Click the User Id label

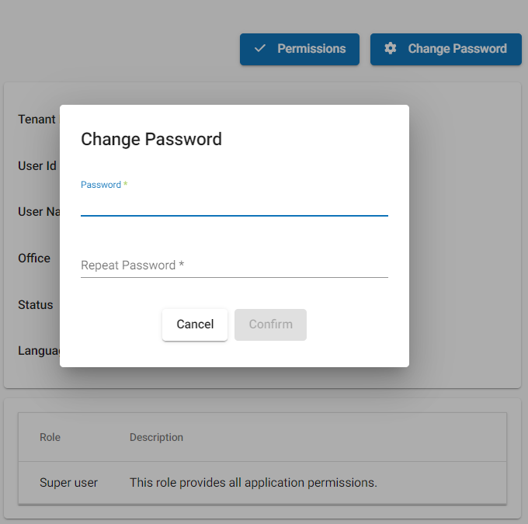point(37,165)
